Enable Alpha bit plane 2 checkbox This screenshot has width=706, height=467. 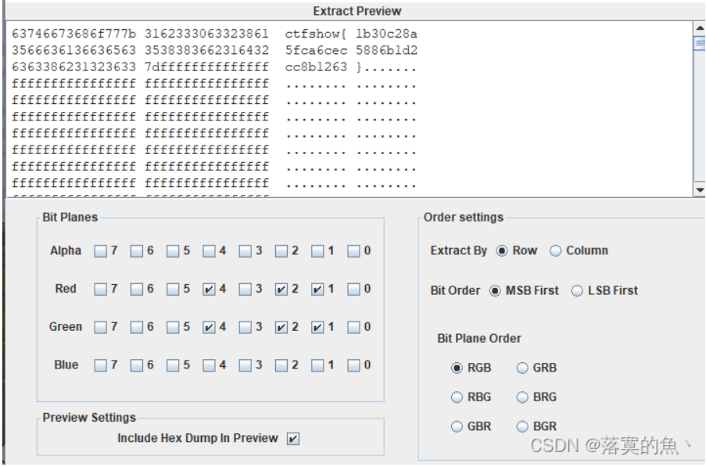click(x=281, y=251)
